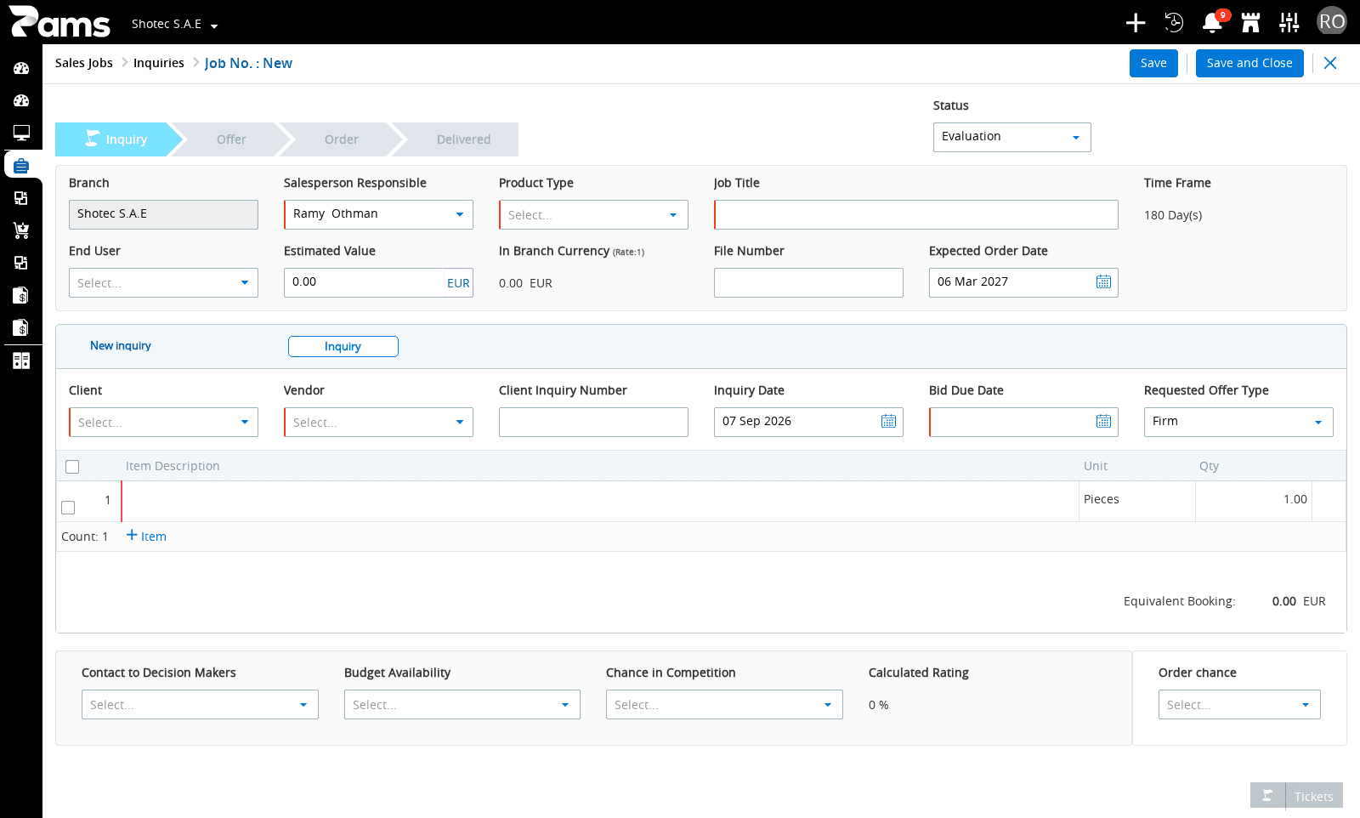
Task: Open the Shotec S.A.E company switcher
Action: click(174, 24)
